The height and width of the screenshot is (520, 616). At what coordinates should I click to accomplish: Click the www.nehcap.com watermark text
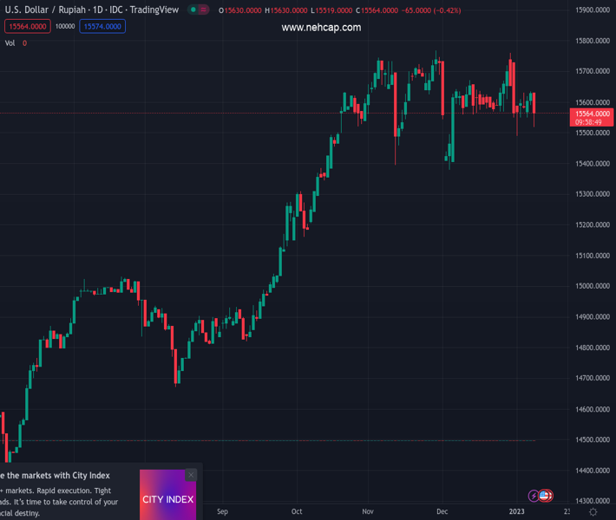[321, 28]
